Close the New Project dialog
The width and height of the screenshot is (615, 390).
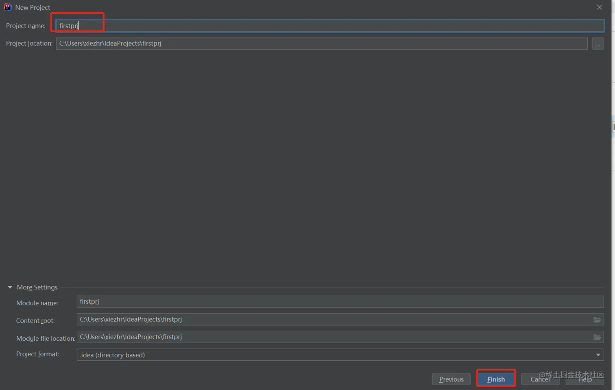(600, 7)
